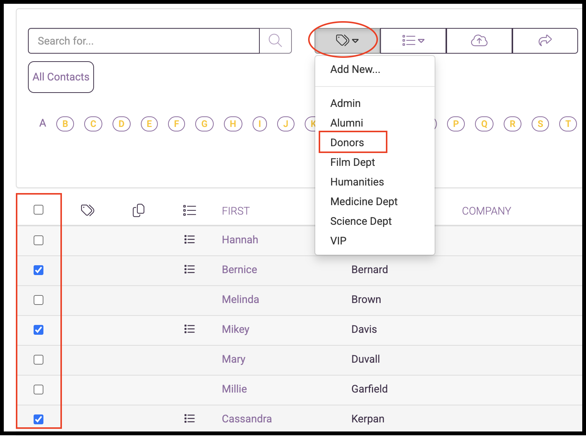Click the lists column header icon
Image resolution: width=586 pixels, height=436 pixels.
(x=190, y=210)
